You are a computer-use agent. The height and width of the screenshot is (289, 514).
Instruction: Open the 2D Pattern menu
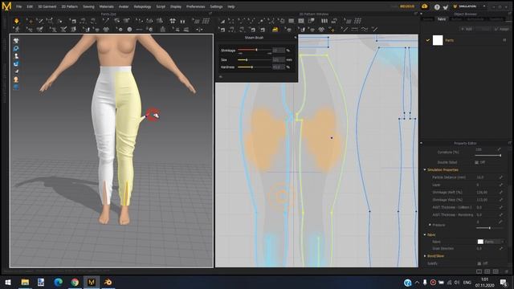coord(69,6)
